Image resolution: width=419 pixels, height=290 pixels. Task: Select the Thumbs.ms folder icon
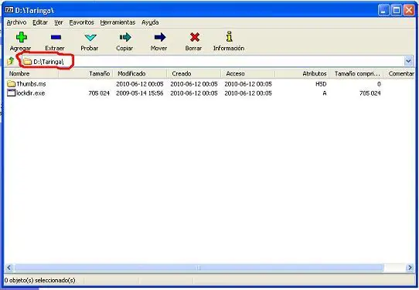[12, 84]
